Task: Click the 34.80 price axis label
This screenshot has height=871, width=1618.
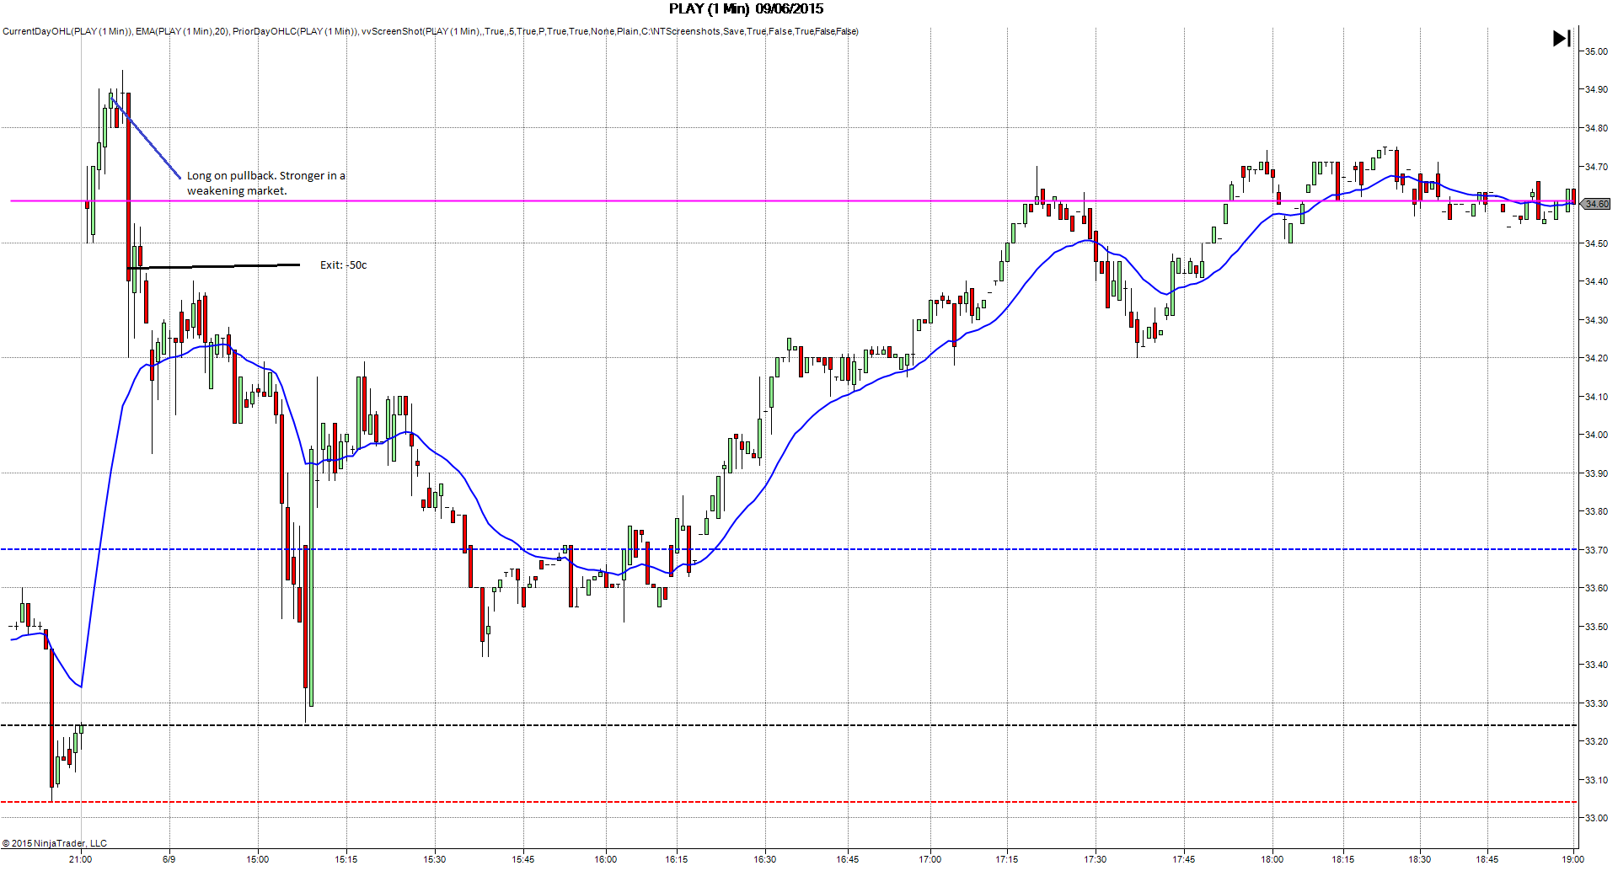Action: pyautogui.click(x=1596, y=128)
